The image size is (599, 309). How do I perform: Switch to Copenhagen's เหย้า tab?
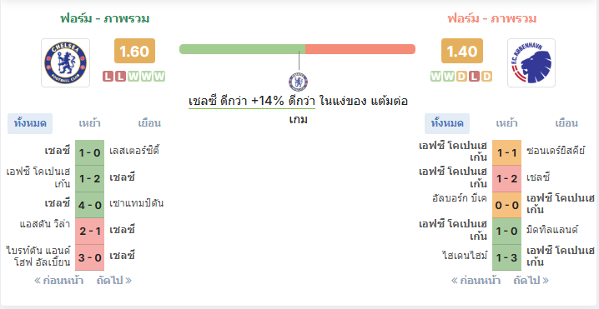tap(506, 123)
